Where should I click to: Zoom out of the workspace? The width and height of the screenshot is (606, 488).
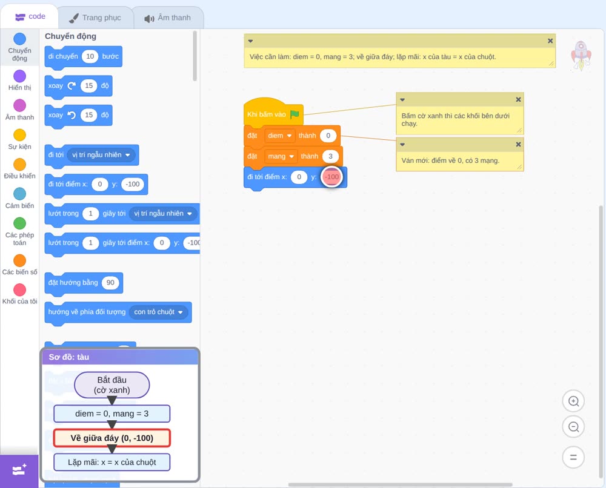(573, 427)
